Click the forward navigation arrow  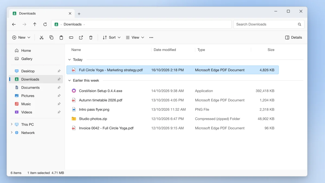pos(24,24)
